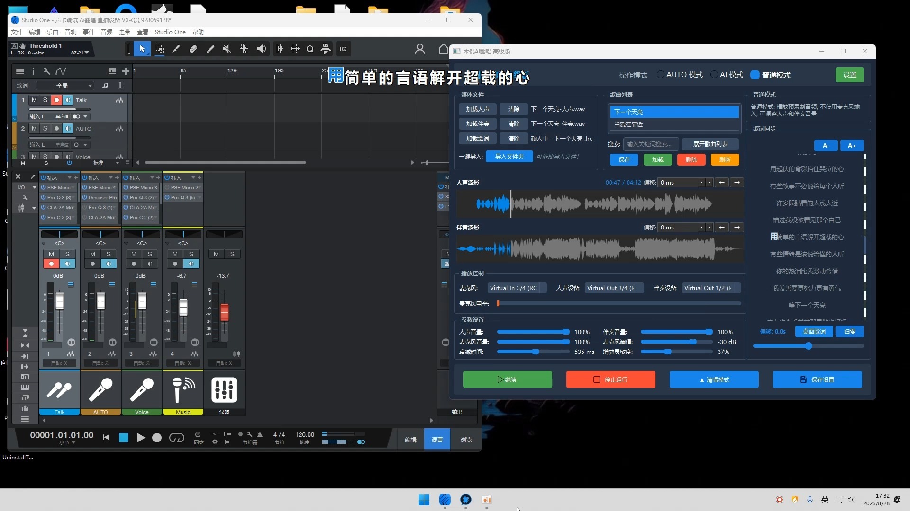This screenshot has height=511, width=910.
Task: Click the red 停止运行 button
Action: (x=610, y=379)
